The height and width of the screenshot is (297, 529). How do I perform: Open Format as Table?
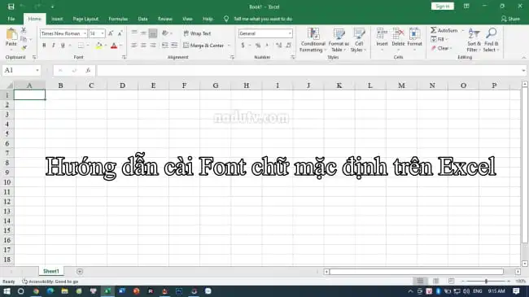pos(339,40)
